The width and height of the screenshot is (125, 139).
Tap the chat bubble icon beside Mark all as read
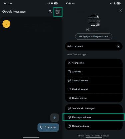point(69,89)
